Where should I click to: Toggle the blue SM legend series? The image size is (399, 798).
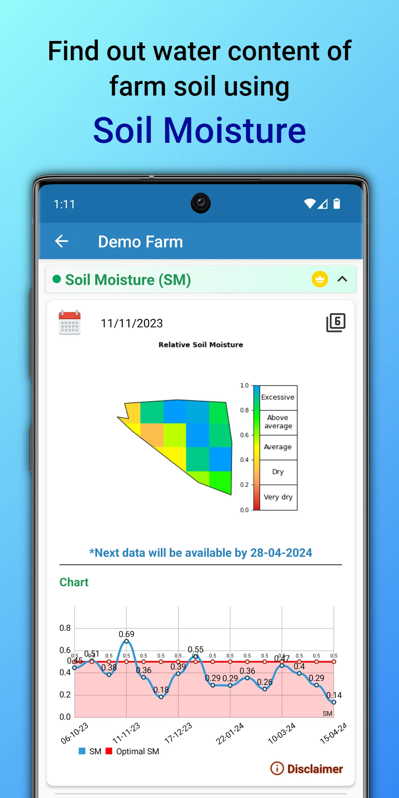[x=90, y=751]
